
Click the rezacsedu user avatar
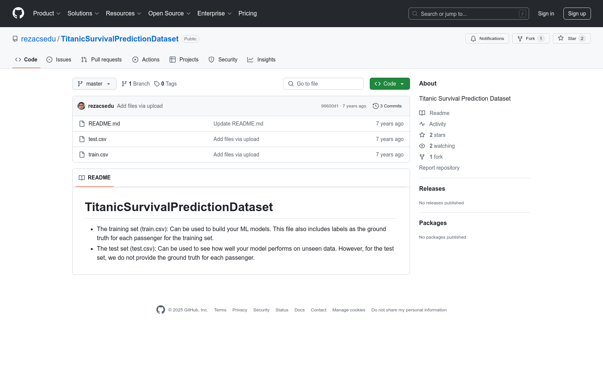(x=81, y=106)
